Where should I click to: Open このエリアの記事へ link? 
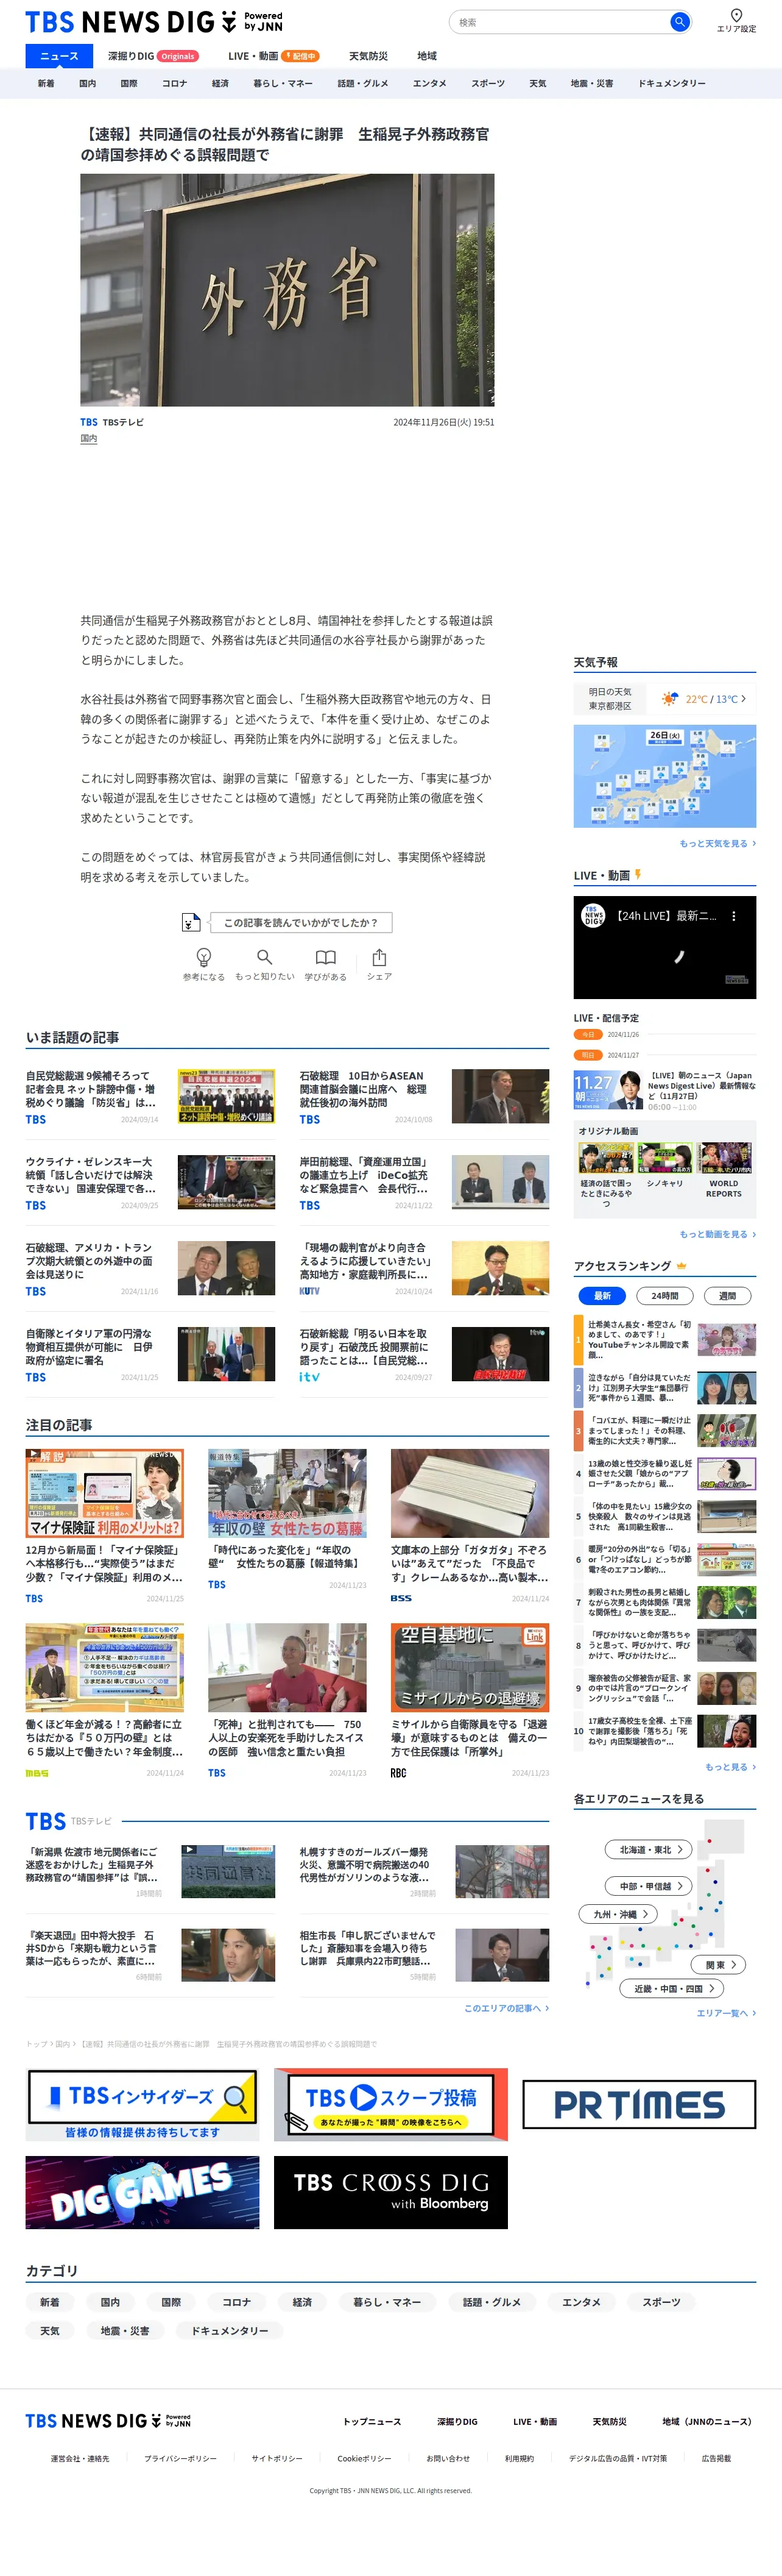click(x=506, y=2008)
